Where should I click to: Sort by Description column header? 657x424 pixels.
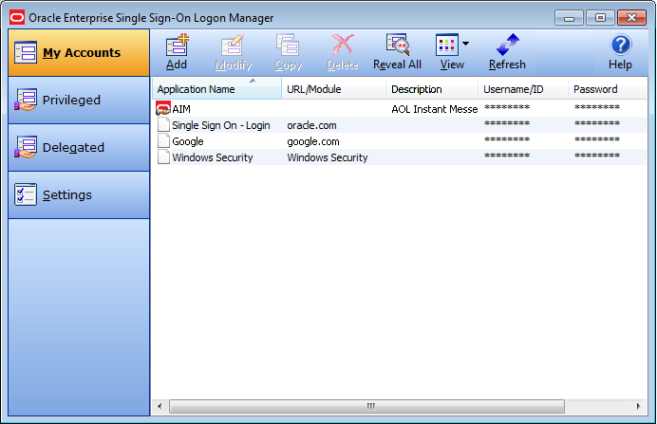[x=432, y=89]
